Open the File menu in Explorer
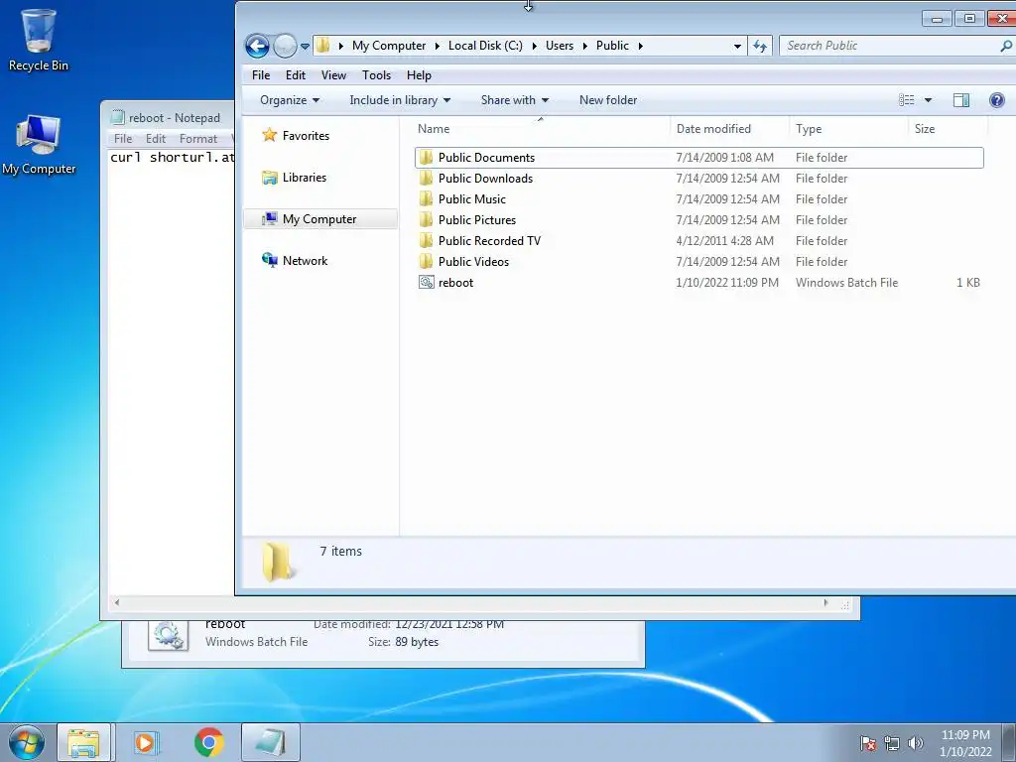The width and height of the screenshot is (1016, 762). [261, 75]
